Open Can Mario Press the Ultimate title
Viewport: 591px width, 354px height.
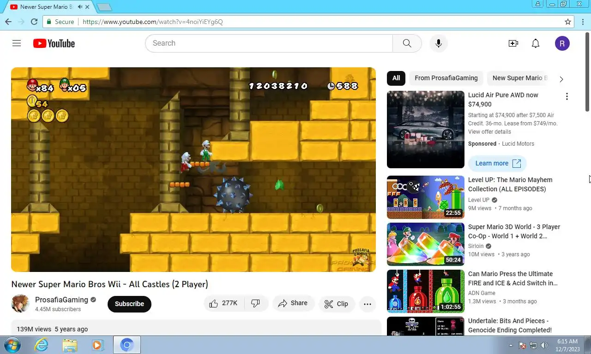(x=513, y=278)
